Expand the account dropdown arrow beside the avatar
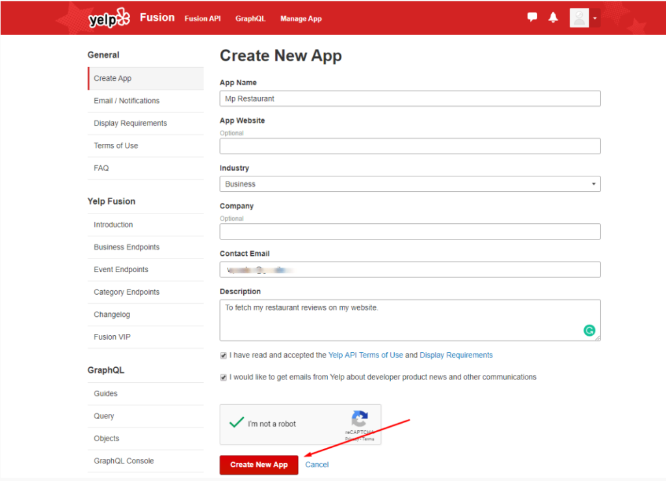 point(595,18)
